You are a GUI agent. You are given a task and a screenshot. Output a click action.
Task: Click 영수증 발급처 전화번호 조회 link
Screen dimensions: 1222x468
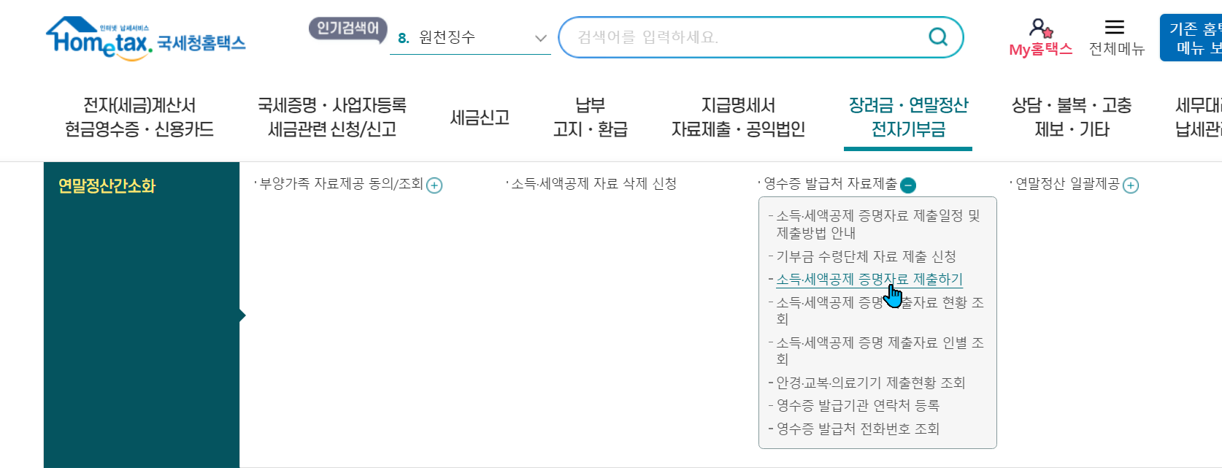coord(857,429)
